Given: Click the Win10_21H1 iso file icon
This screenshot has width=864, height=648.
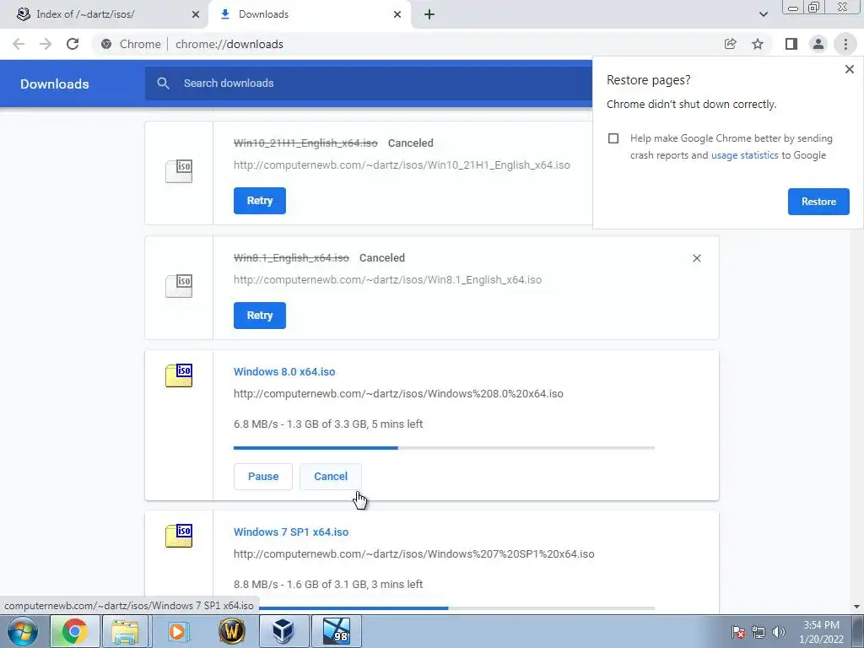Looking at the screenshot, I should tap(179, 171).
